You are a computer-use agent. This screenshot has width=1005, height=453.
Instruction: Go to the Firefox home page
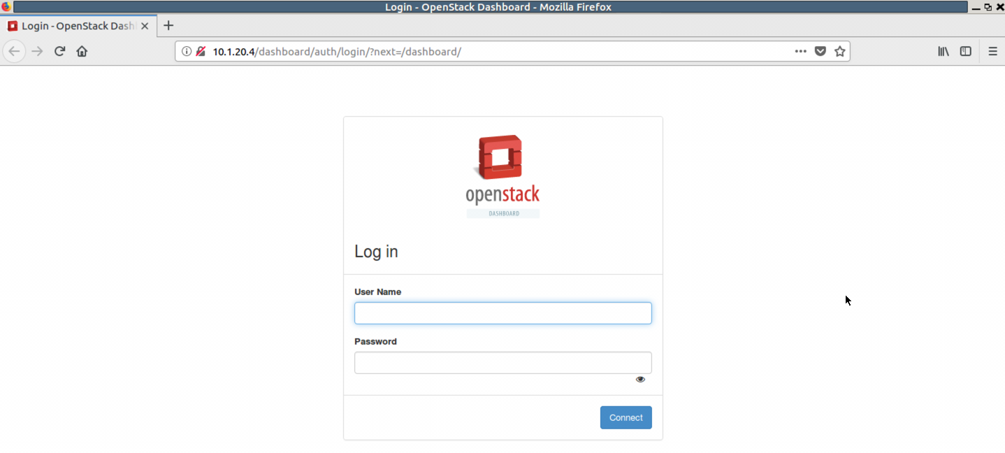pyautogui.click(x=82, y=51)
